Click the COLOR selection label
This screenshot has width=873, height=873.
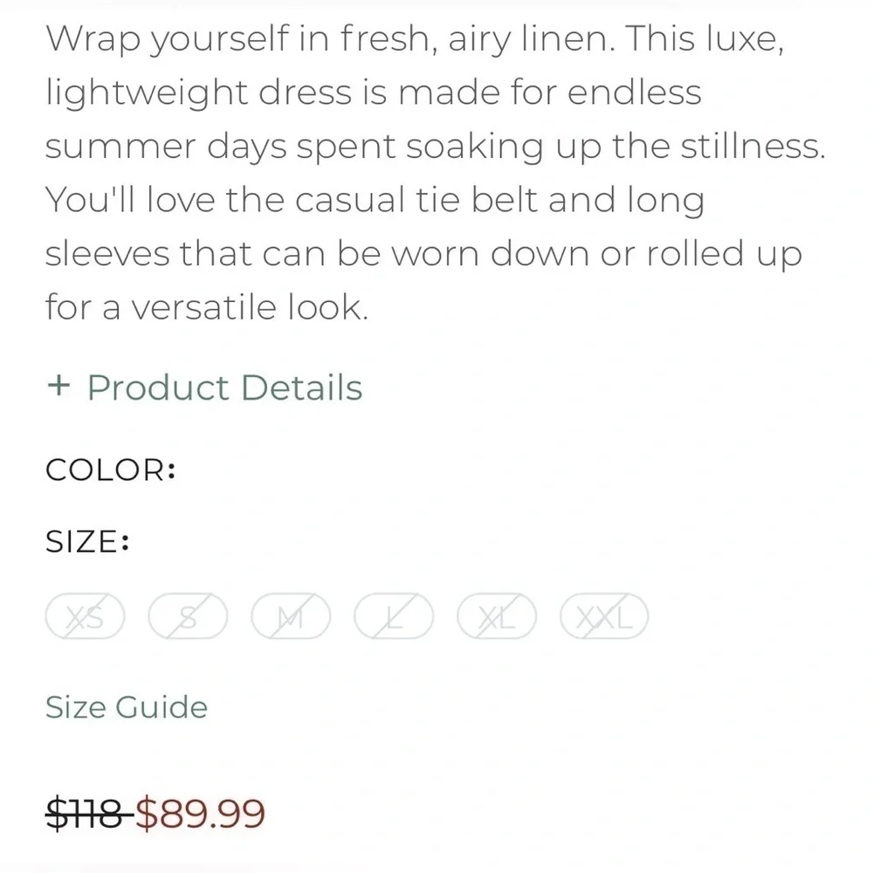coord(110,471)
